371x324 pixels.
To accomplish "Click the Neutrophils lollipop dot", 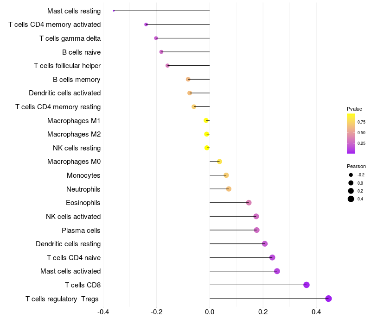I will click(x=229, y=189).
